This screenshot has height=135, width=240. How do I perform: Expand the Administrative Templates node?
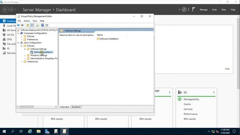[x=25, y=58]
